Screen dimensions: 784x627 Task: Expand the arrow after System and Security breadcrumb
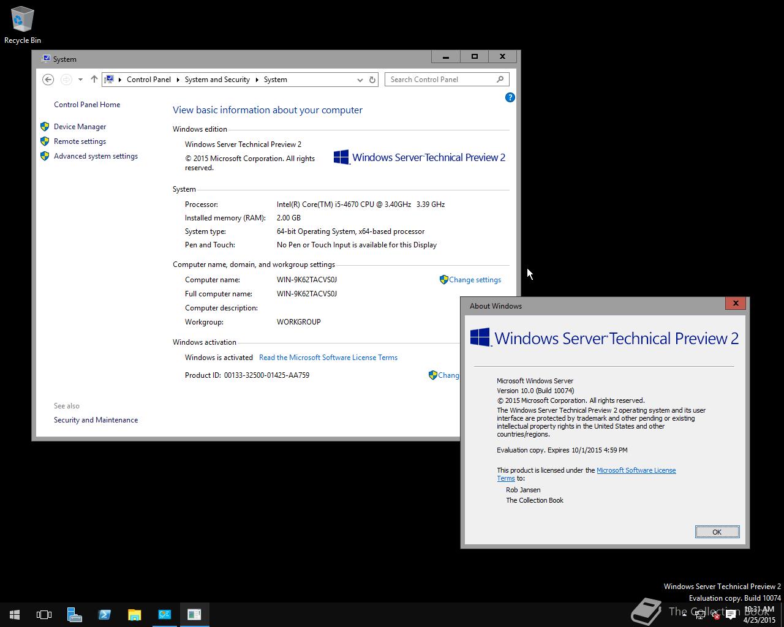tap(257, 80)
